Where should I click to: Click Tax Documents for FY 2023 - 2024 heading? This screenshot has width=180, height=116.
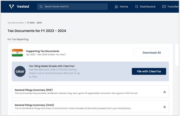[37, 31]
